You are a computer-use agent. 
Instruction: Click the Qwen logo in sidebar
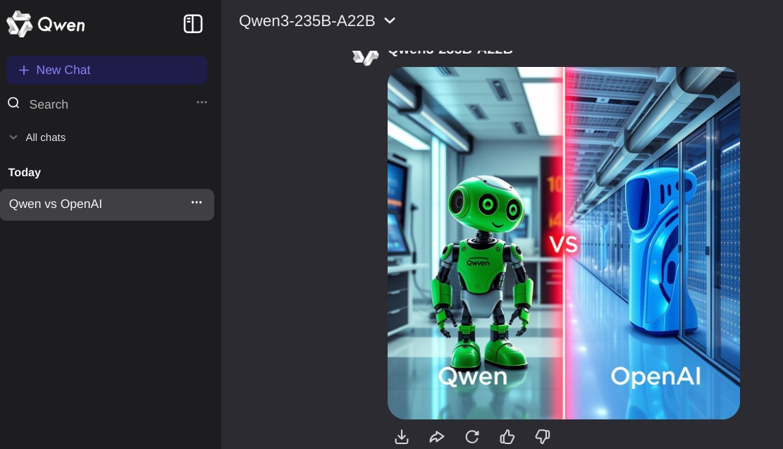[x=45, y=24]
